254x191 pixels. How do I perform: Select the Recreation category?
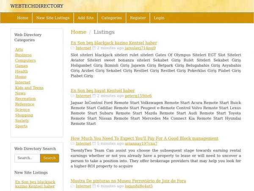25,99
